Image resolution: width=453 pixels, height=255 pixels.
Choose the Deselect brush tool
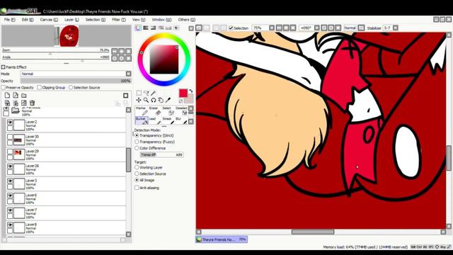coord(181,110)
